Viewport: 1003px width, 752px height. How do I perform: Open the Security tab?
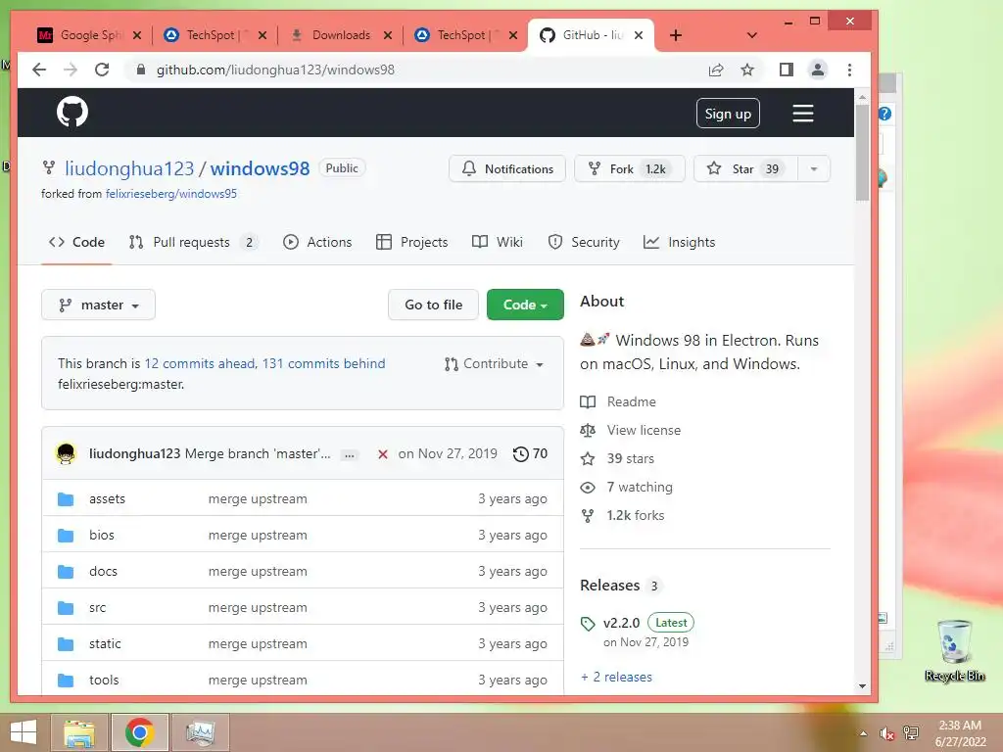coord(584,243)
